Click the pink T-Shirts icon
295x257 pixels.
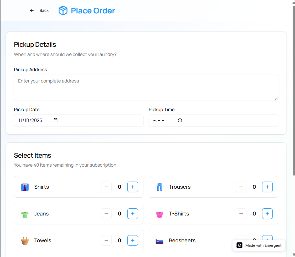click(159, 213)
